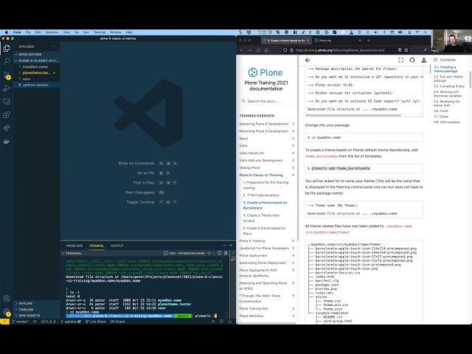Open the File menu in menu bar
This screenshot has width=472, height=354.
(28, 32)
